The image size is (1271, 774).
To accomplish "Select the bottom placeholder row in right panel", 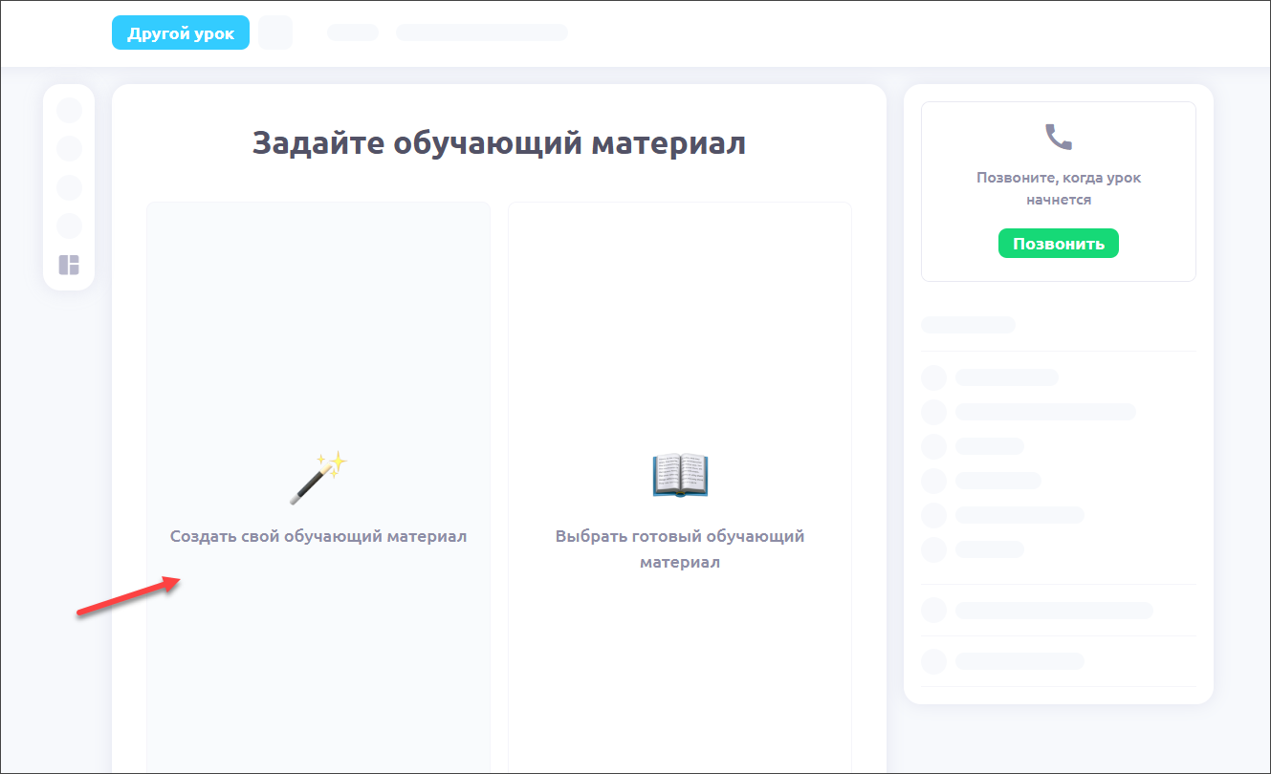I will coord(1019,661).
